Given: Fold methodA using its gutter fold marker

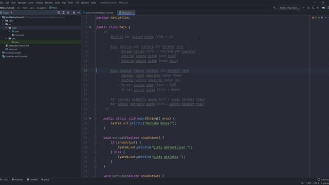Looking at the screenshot, I should tap(95, 138).
